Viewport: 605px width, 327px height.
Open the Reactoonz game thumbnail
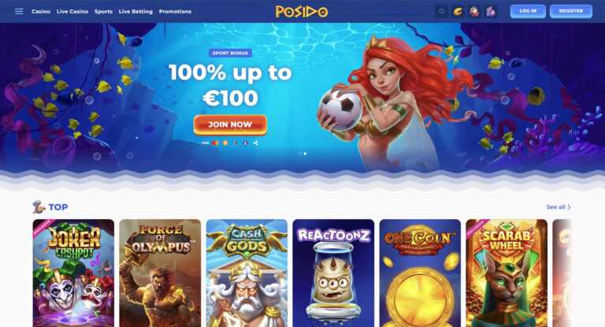pos(333,273)
